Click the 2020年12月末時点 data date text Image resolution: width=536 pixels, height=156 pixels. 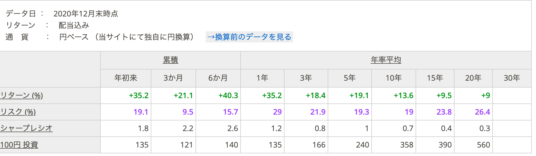point(86,14)
